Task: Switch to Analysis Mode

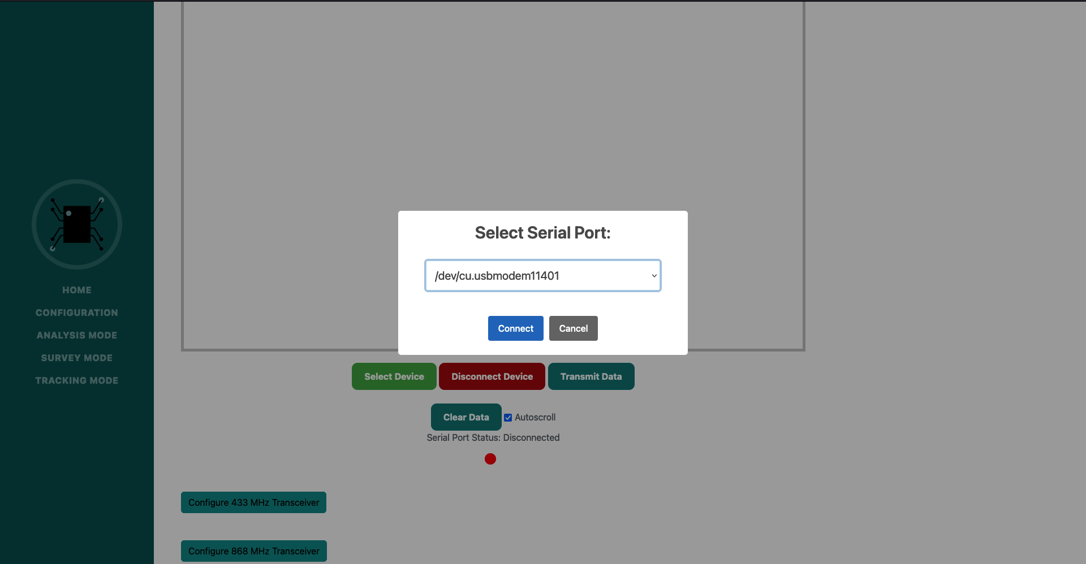Action: 77,335
